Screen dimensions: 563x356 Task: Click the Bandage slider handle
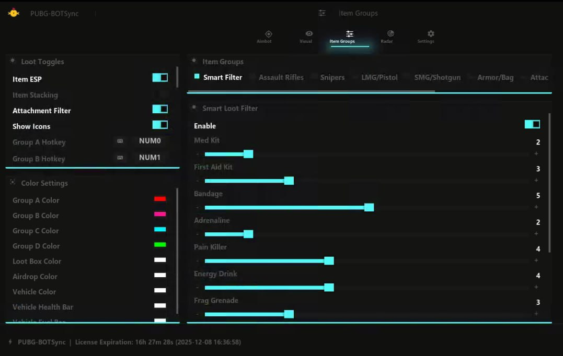[x=369, y=207]
